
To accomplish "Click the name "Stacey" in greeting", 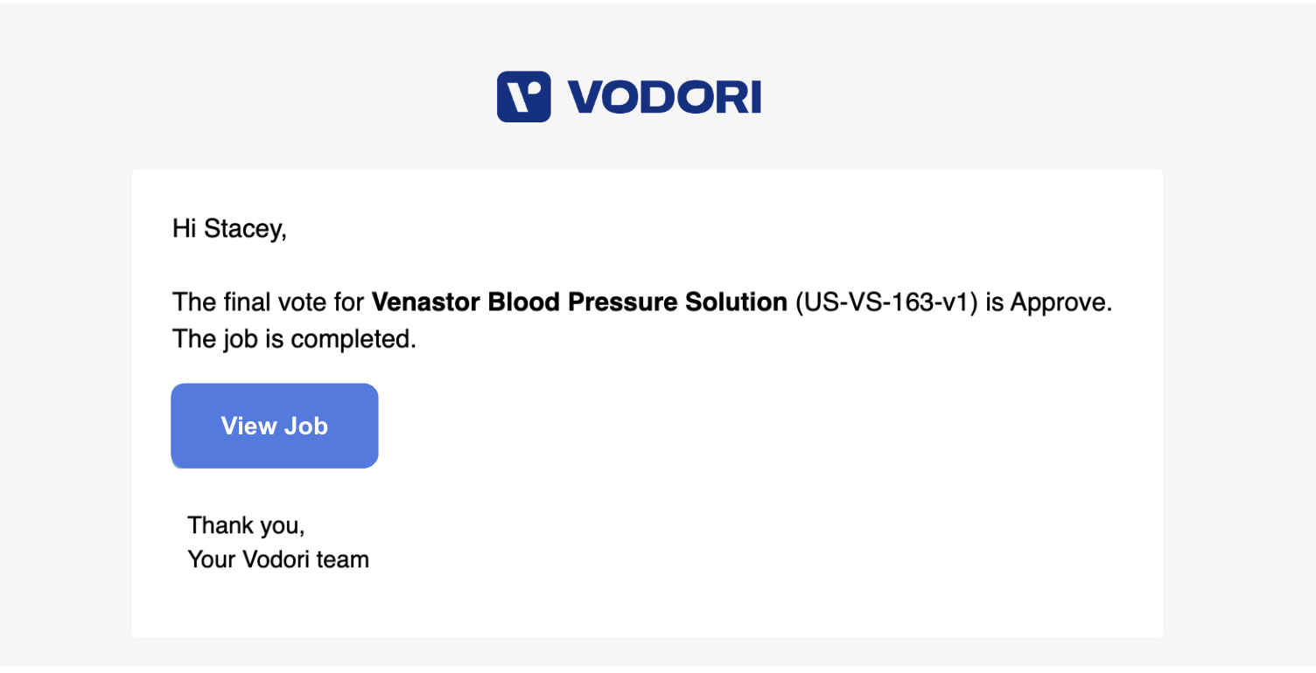I will point(241,229).
